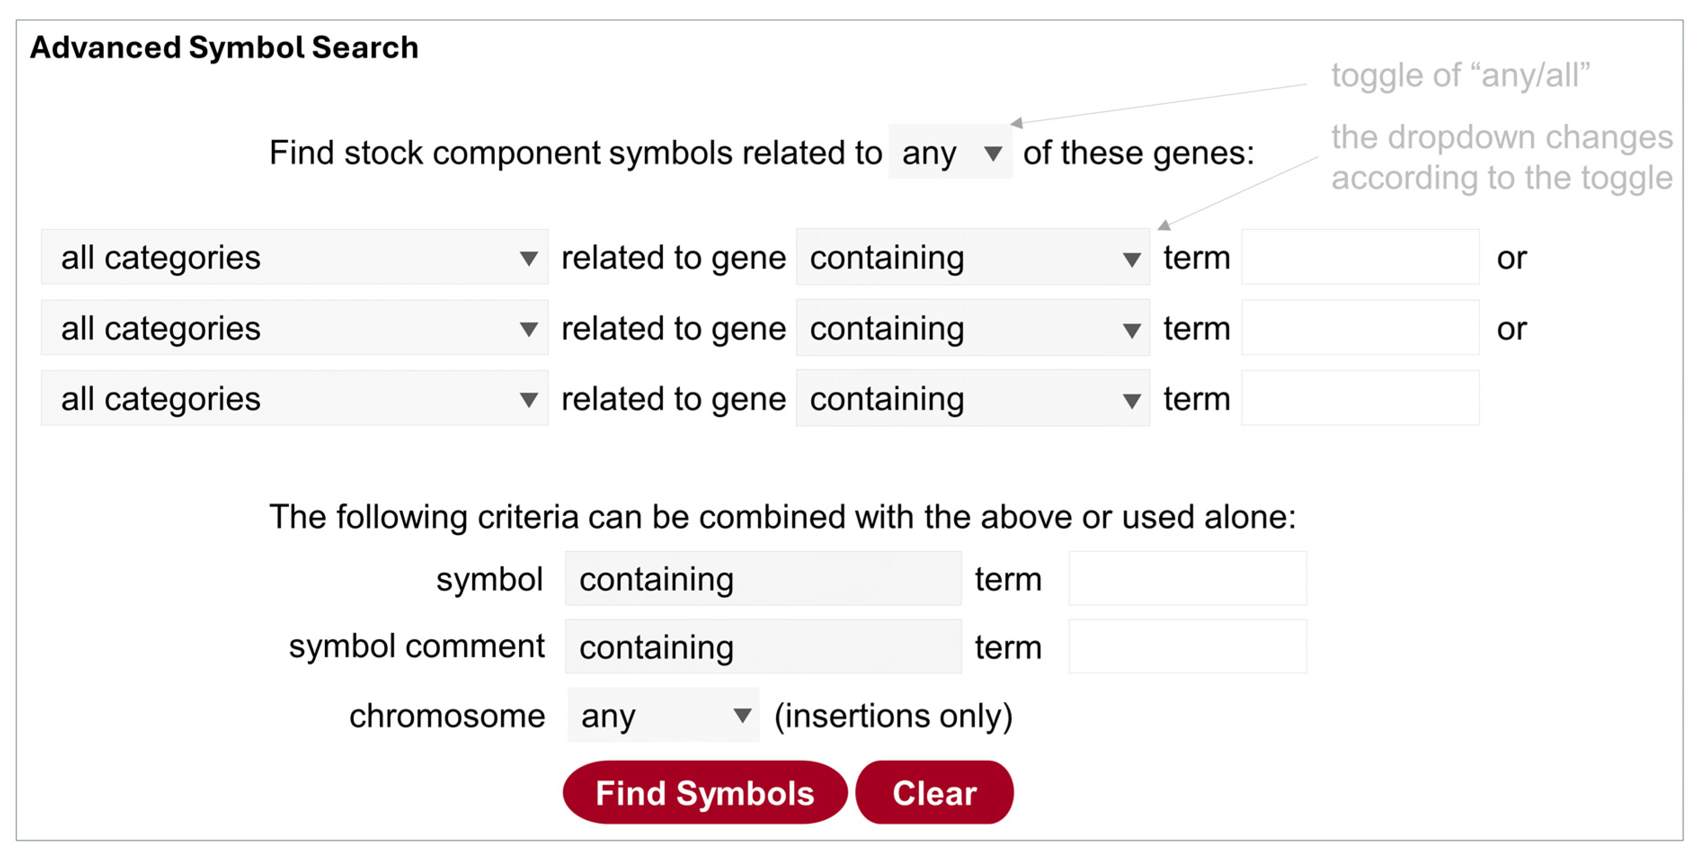Screen dimensions: 1698x861
Task: Expand first row gene "containing" dropdown
Action: [x=971, y=257]
